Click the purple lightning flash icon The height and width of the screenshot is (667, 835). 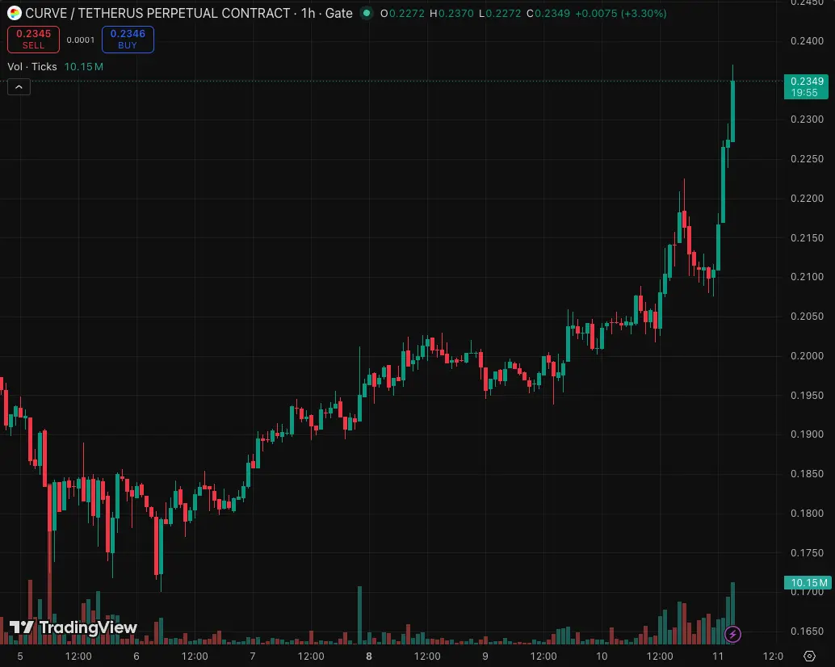732,634
